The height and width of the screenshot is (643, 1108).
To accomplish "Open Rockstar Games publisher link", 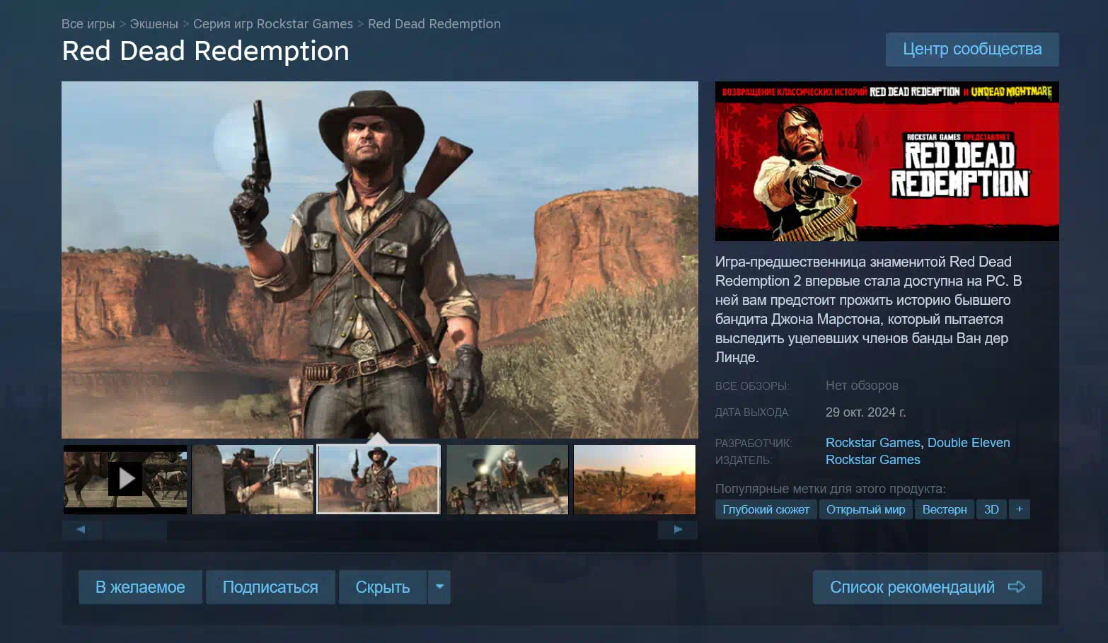I will (x=872, y=460).
